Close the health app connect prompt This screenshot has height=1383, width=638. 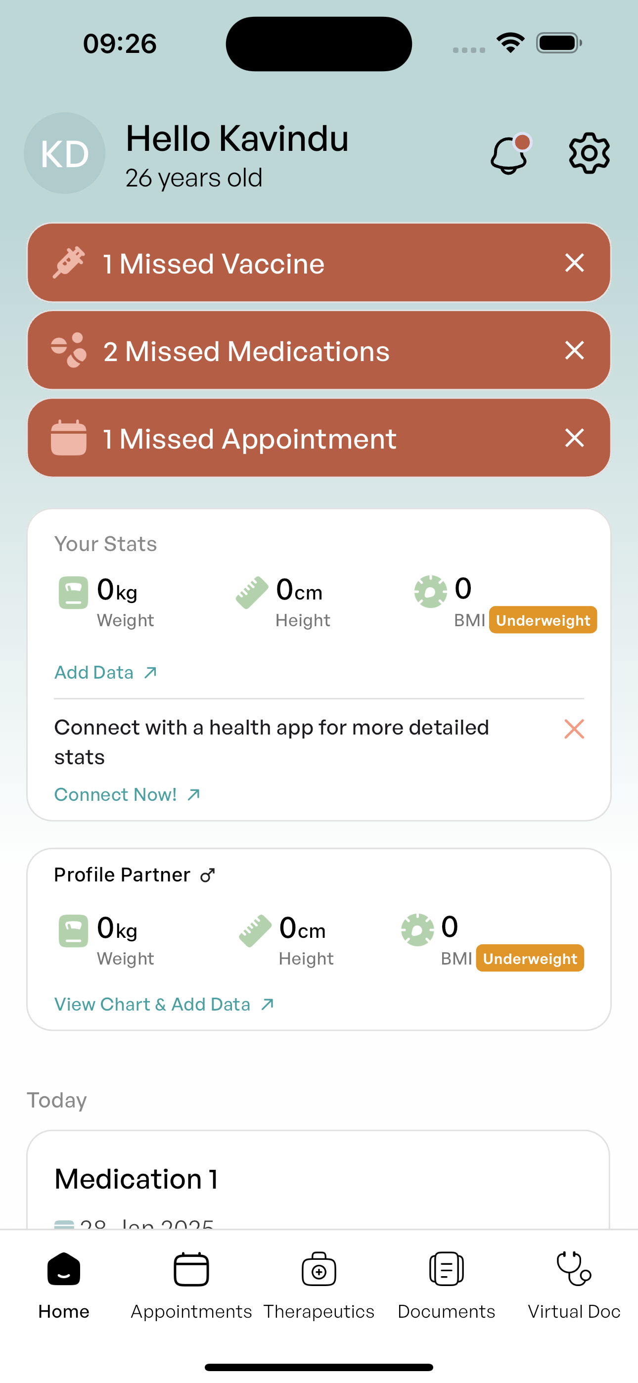pyautogui.click(x=574, y=729)
